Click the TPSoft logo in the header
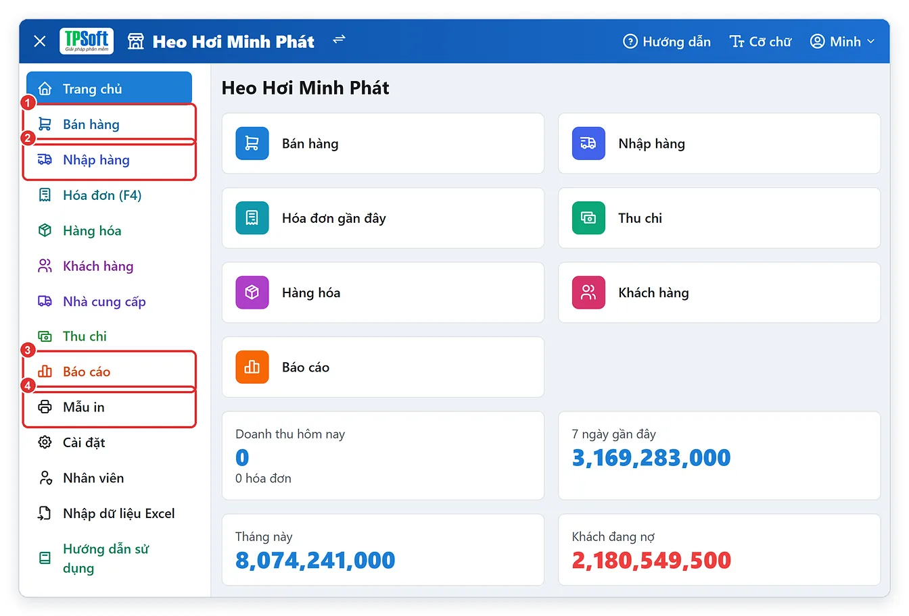909x616 pixels. (x=87, y=41)
